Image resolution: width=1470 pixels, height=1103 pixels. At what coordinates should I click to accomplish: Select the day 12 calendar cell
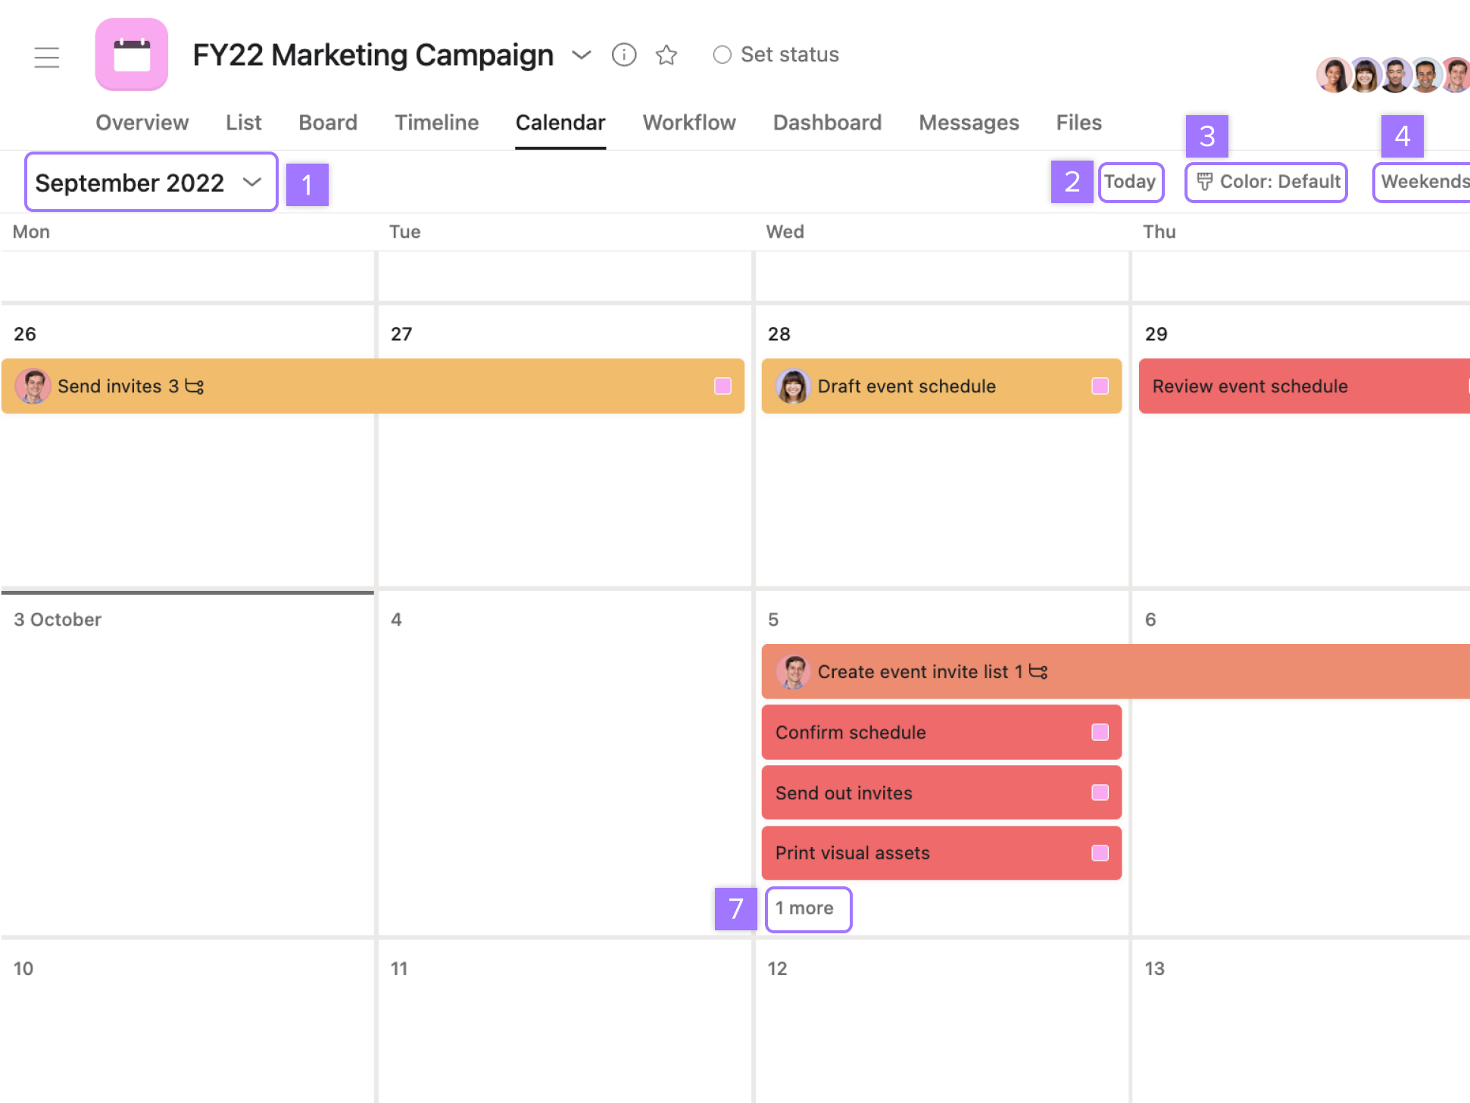click(x=941, y=1023)
